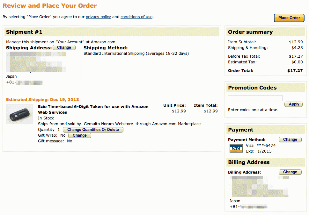Click the Estimated Shipping Dec 19, 2013 text
The image size is (309, 215).
[42, 100]
